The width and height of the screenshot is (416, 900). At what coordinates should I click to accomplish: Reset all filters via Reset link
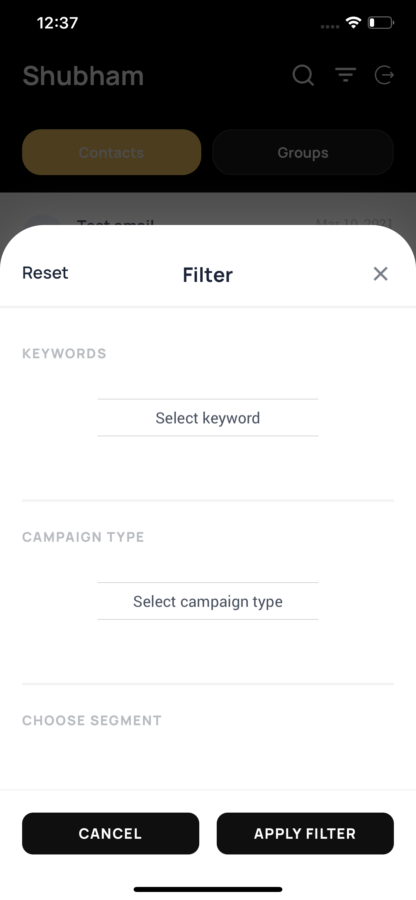point(46,273)
